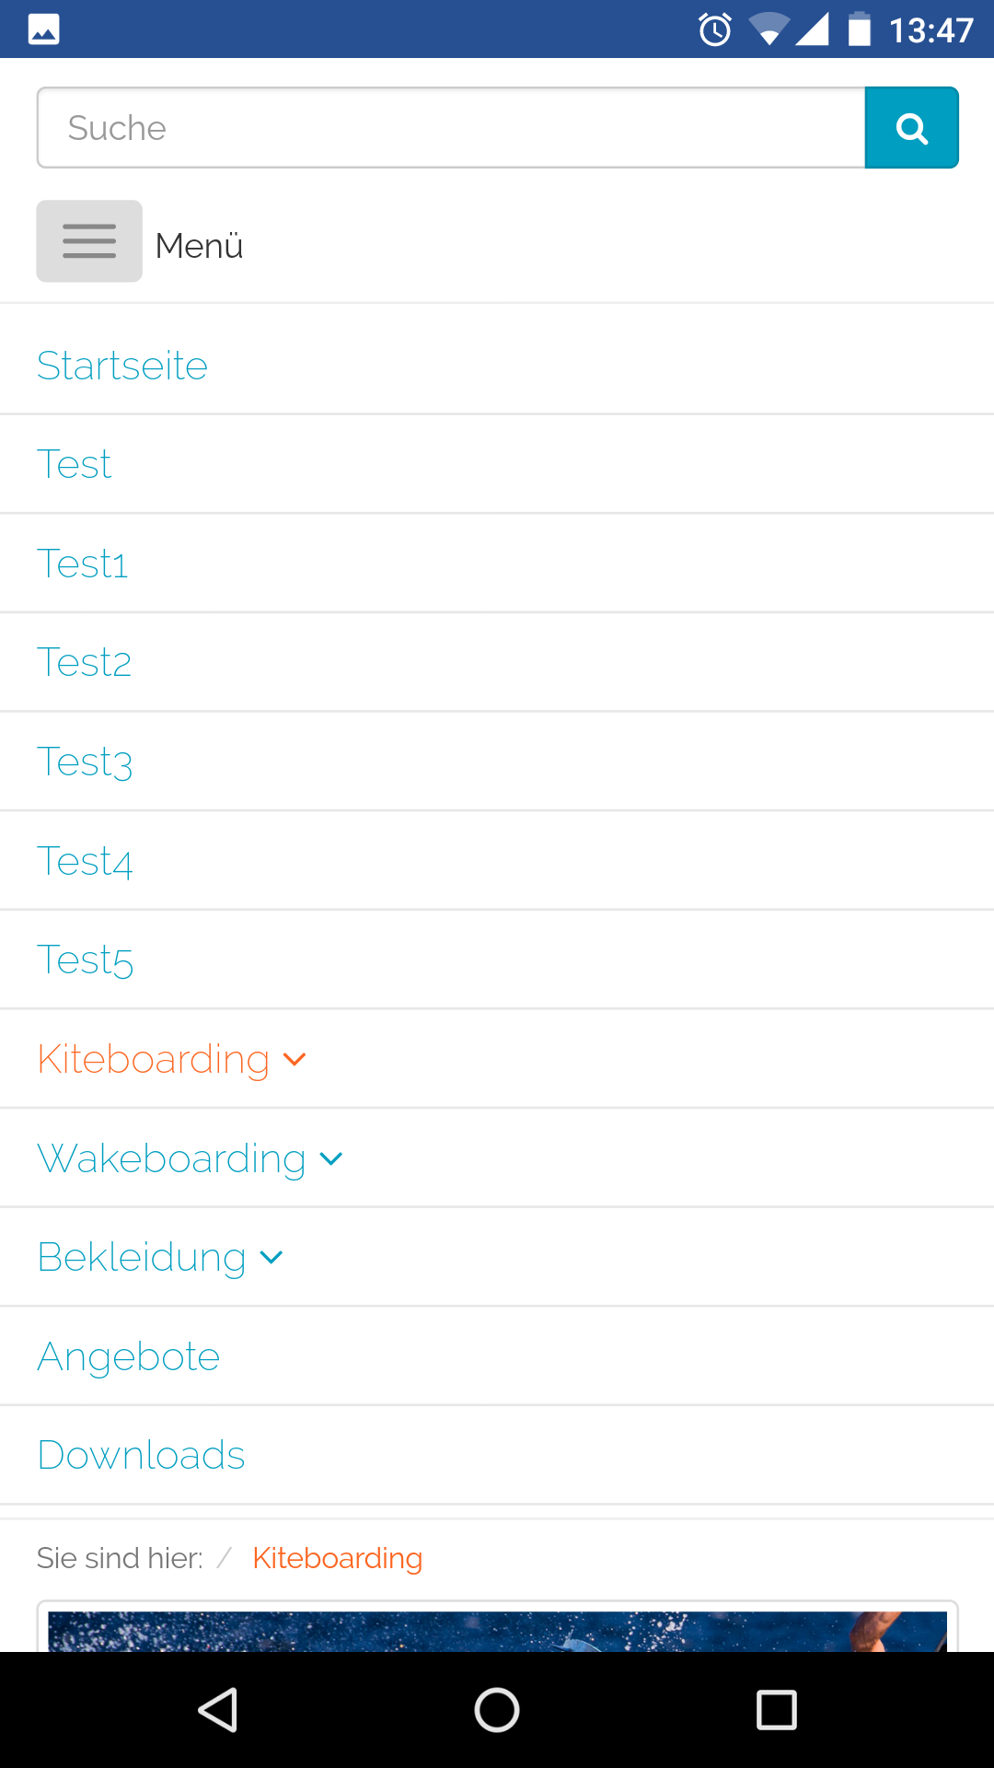The image size is (994, 1768).
Task: Open the Test1 page link
Action: [83, 564]
